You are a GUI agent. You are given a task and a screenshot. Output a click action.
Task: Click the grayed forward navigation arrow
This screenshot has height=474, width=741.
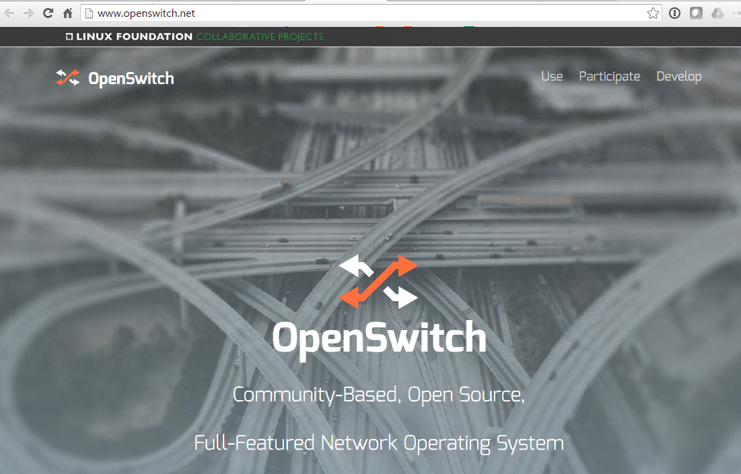pos(29,12)
